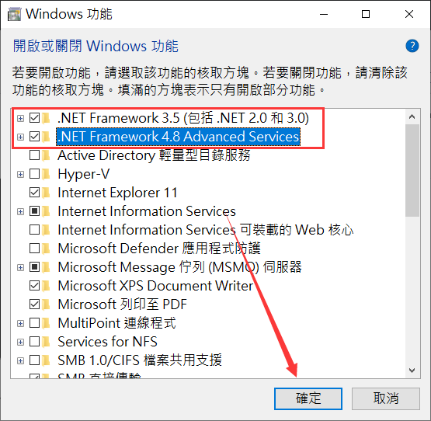The image size is (431, 421).
Task: Click the folder icon beside MultiPoint 連線程式
Action: tap(46, 323)
